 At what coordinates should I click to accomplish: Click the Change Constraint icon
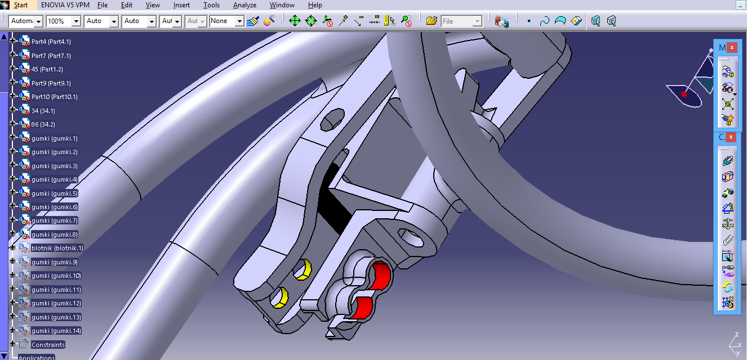coord(727,287)
